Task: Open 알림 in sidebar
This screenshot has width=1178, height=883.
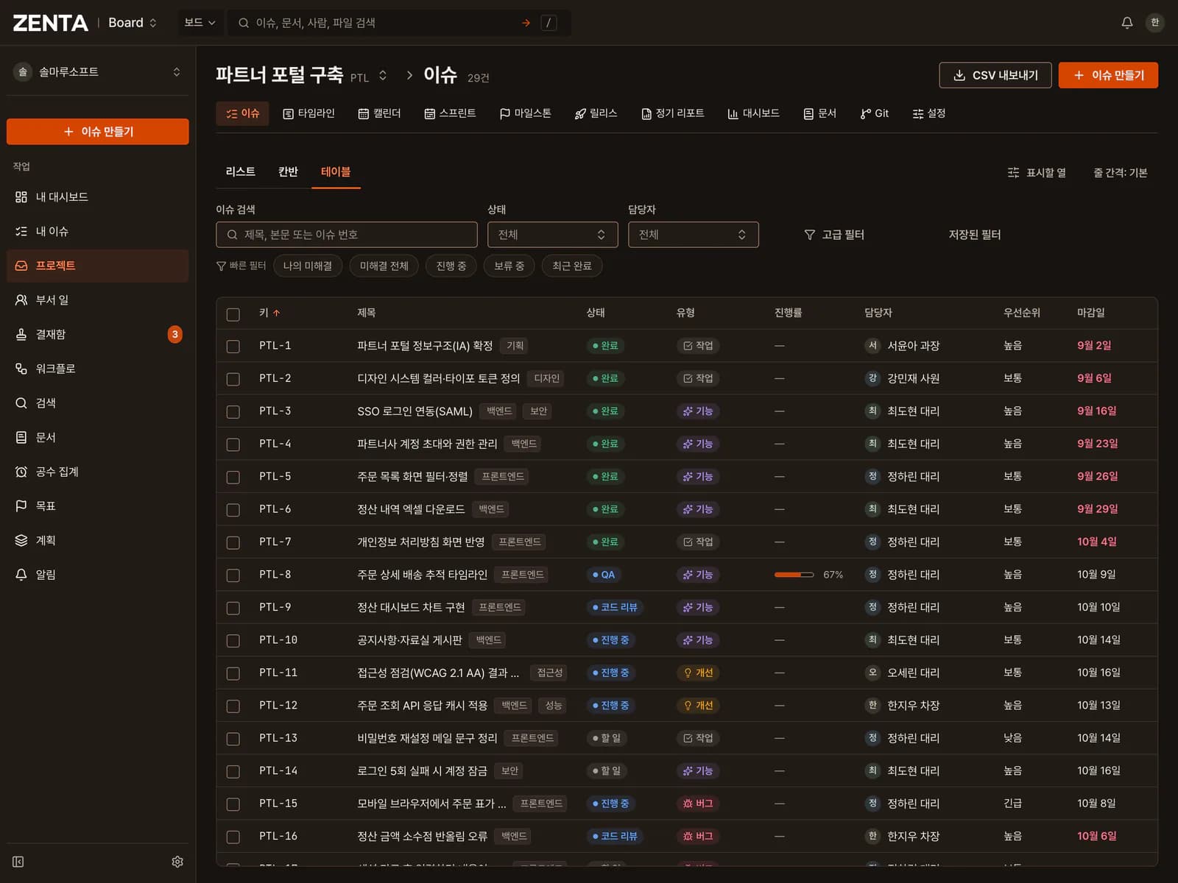Action: pos(97,575)
